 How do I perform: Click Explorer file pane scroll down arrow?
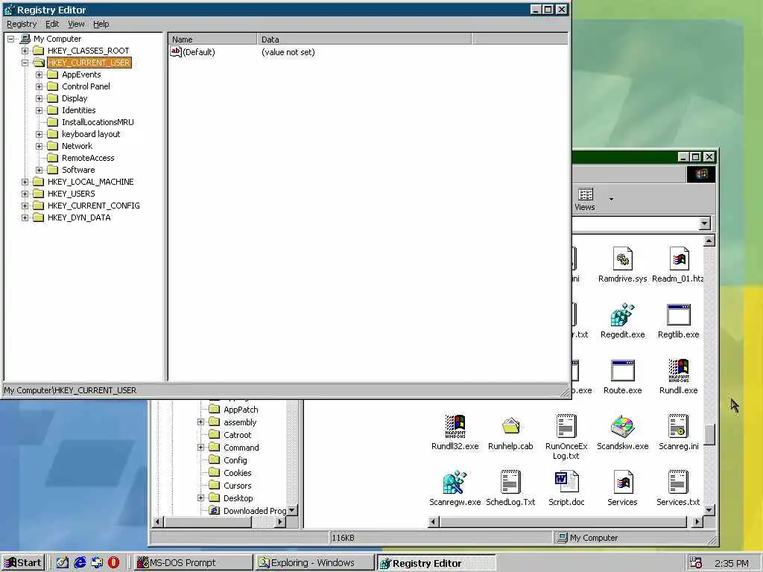tap(709, 510)
